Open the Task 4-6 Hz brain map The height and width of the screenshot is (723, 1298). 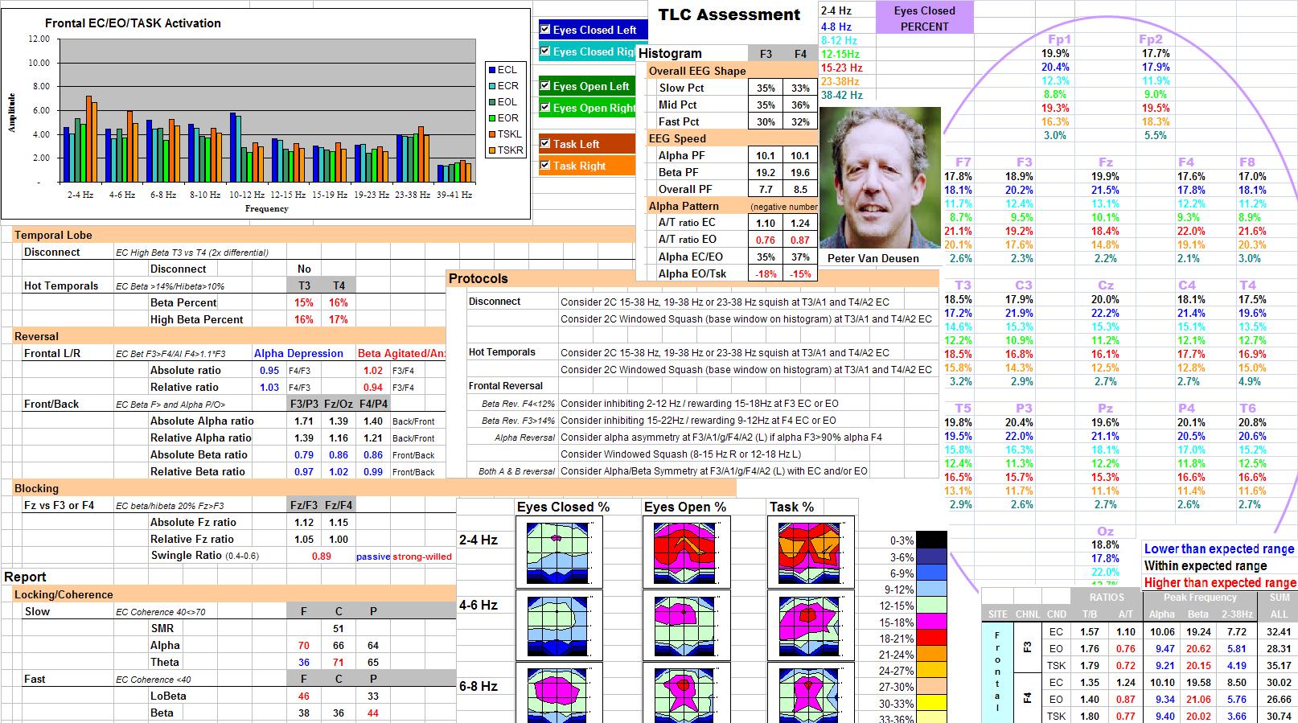click(x=810, y=625)
